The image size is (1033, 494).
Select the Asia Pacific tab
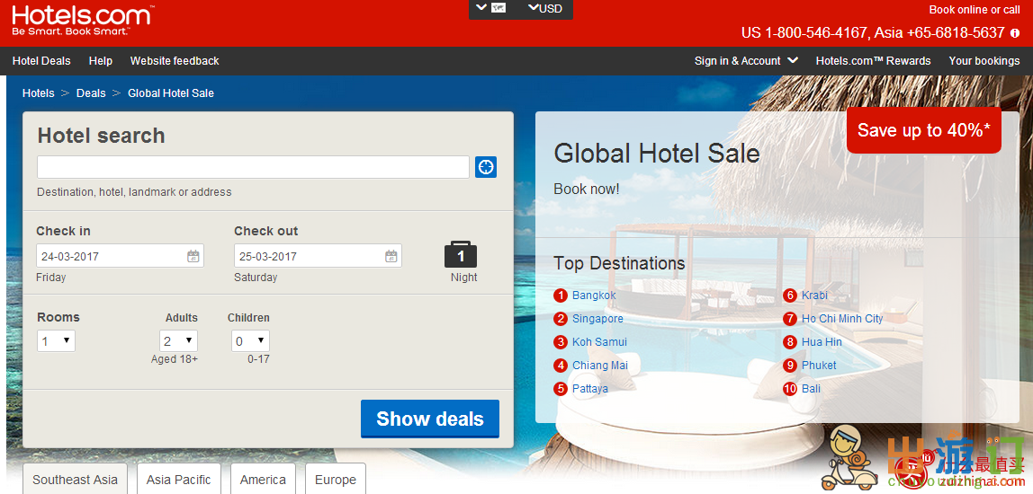coord(178,479)
